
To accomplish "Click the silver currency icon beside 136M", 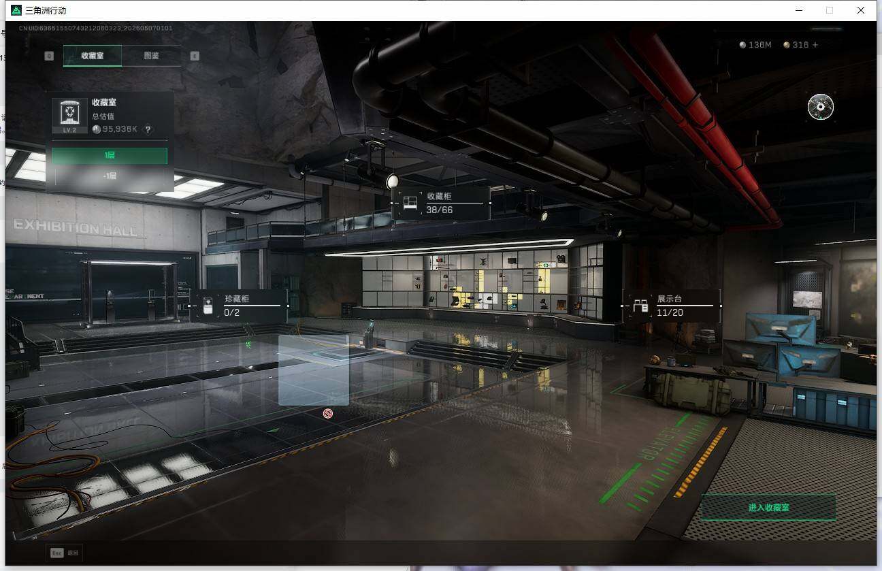I will (742, 45).
